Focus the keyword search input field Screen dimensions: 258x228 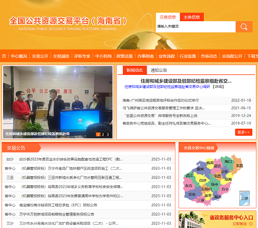[196, 27]
